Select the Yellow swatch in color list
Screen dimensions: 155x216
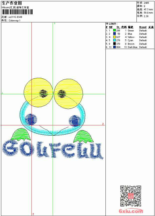tap(114, 37)
